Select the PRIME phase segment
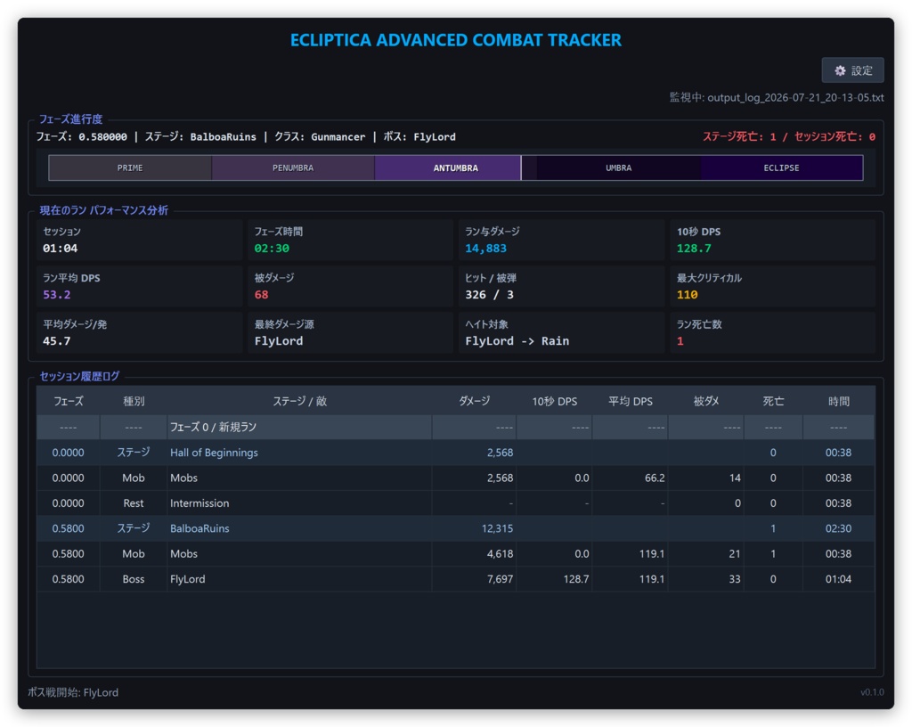This screenshot has height=727, width=912. pyautogui.click(x=130, y=168)
